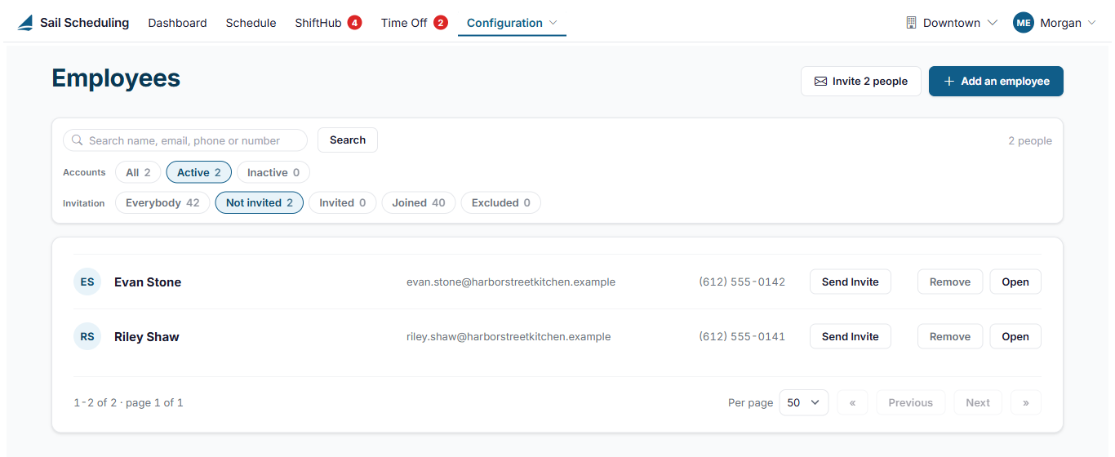
Task: Select the Joined invitation filter
Action: pos(419,202)
